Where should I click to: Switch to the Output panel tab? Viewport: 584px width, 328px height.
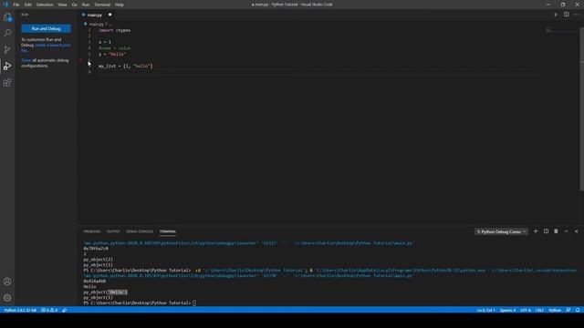113,231
